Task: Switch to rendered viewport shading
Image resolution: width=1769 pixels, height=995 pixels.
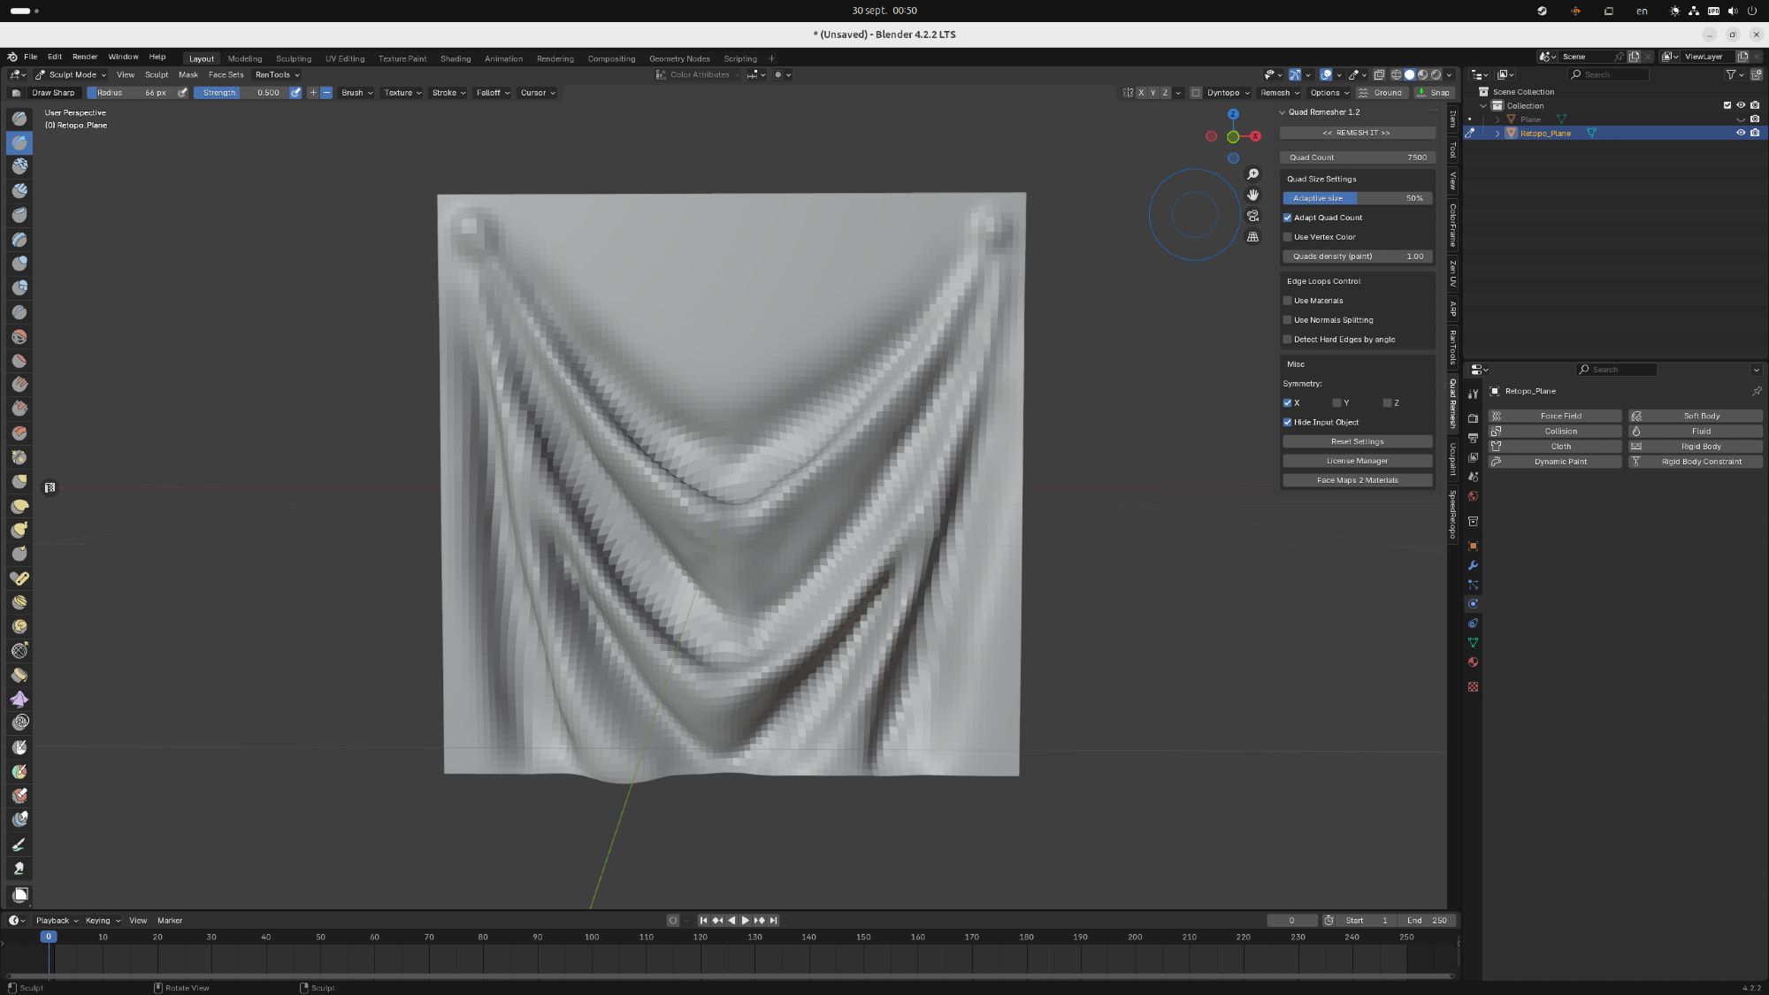Action: 1436,75
